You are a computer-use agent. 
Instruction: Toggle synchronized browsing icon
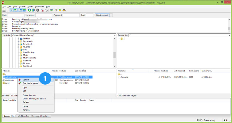[60, 10]
